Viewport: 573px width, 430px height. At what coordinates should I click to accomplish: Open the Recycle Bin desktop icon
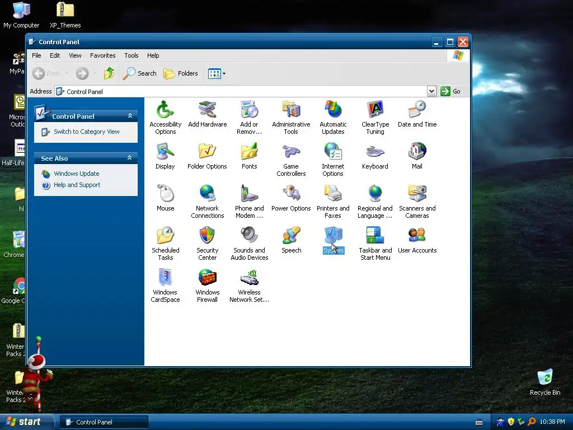545,382
